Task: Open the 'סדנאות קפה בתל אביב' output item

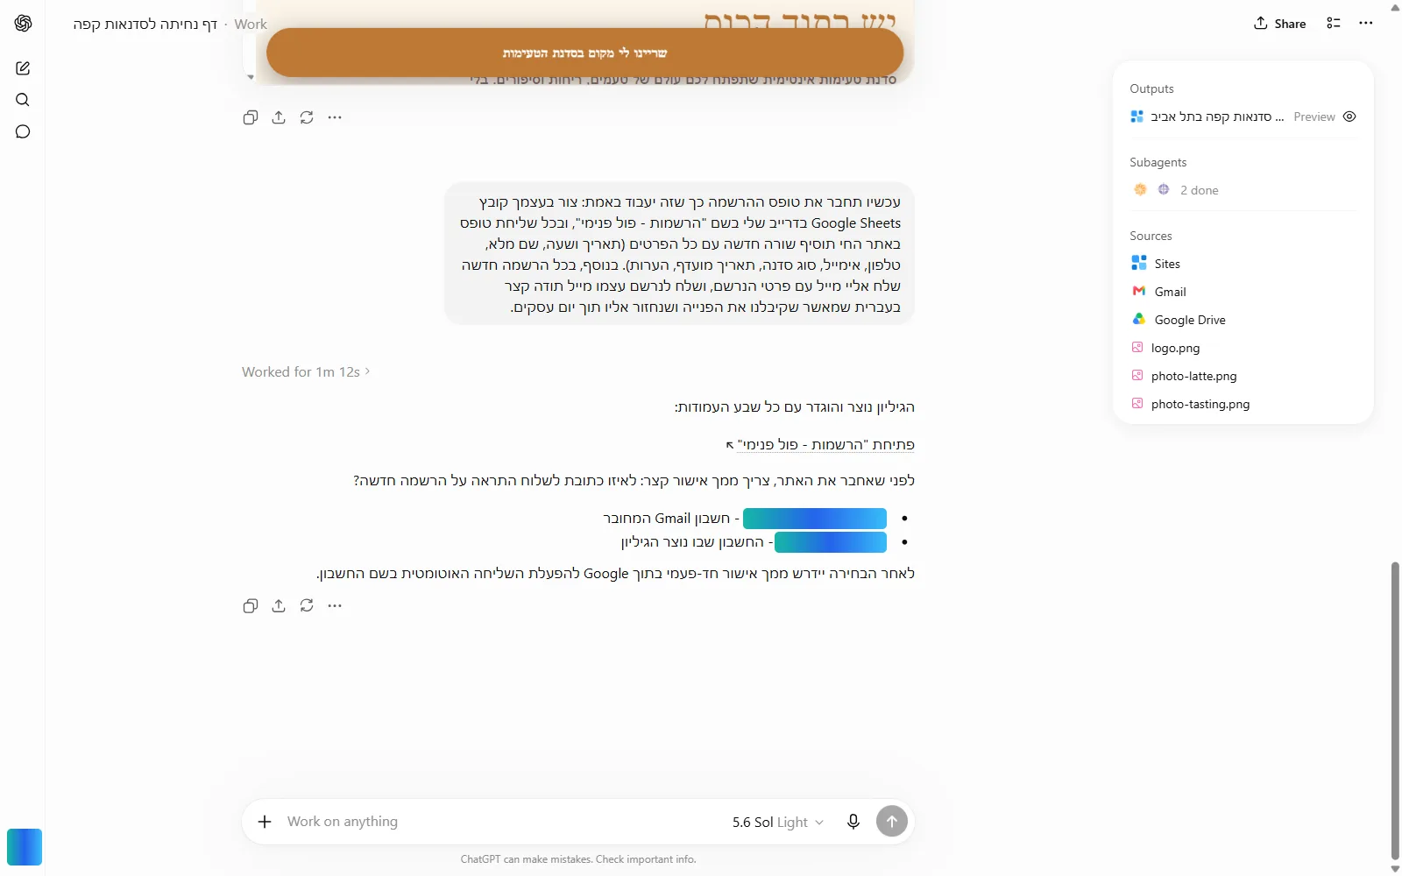Action: pos(1207,117)
